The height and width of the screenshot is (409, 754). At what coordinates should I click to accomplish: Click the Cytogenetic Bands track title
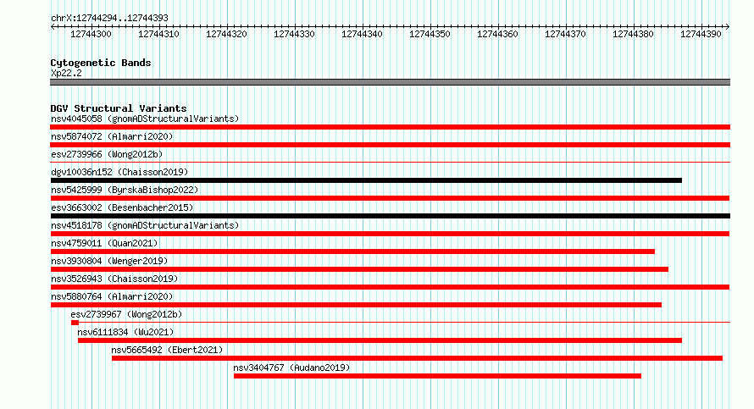(x=101, y=63)
